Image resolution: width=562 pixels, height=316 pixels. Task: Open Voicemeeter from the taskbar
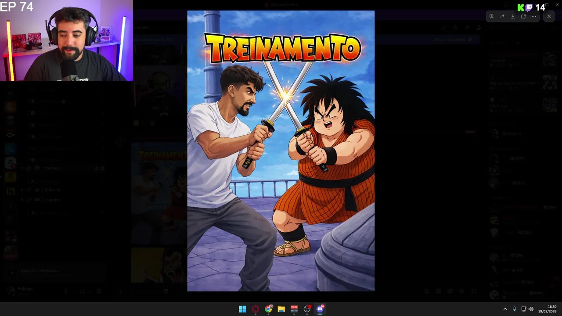click(294, 309)
